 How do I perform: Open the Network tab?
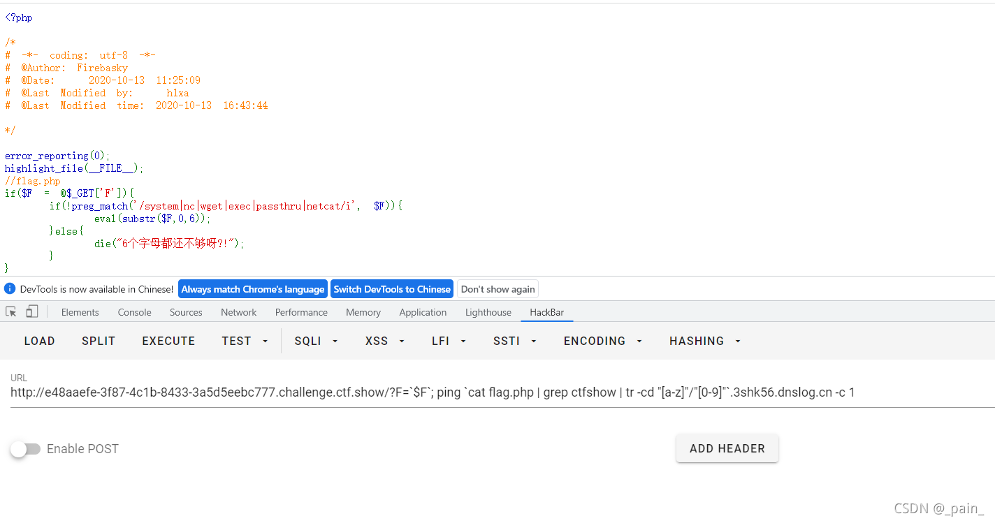[239, 312]
